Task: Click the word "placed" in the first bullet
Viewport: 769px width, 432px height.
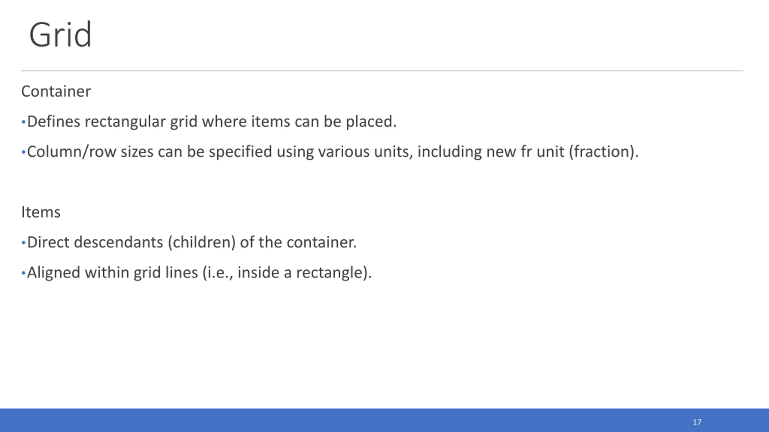Action: 369,122
